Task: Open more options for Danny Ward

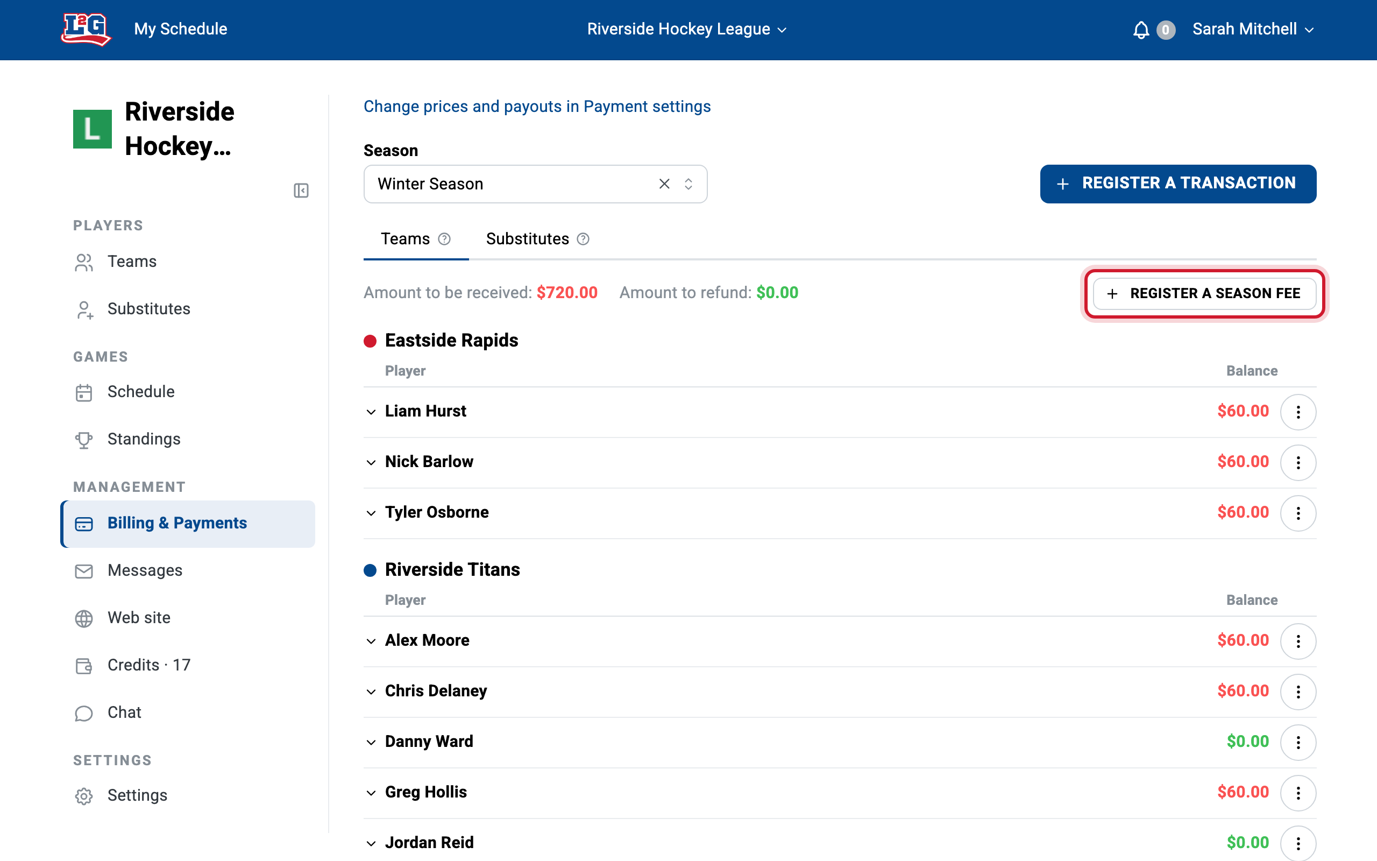Action: tap(1298, 743)
